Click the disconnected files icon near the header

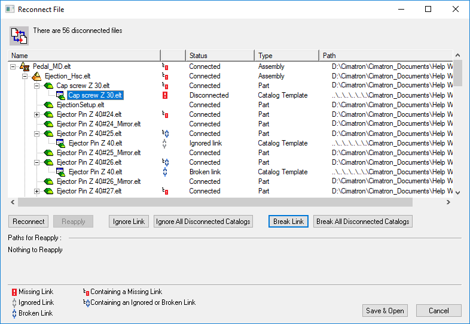19,36
